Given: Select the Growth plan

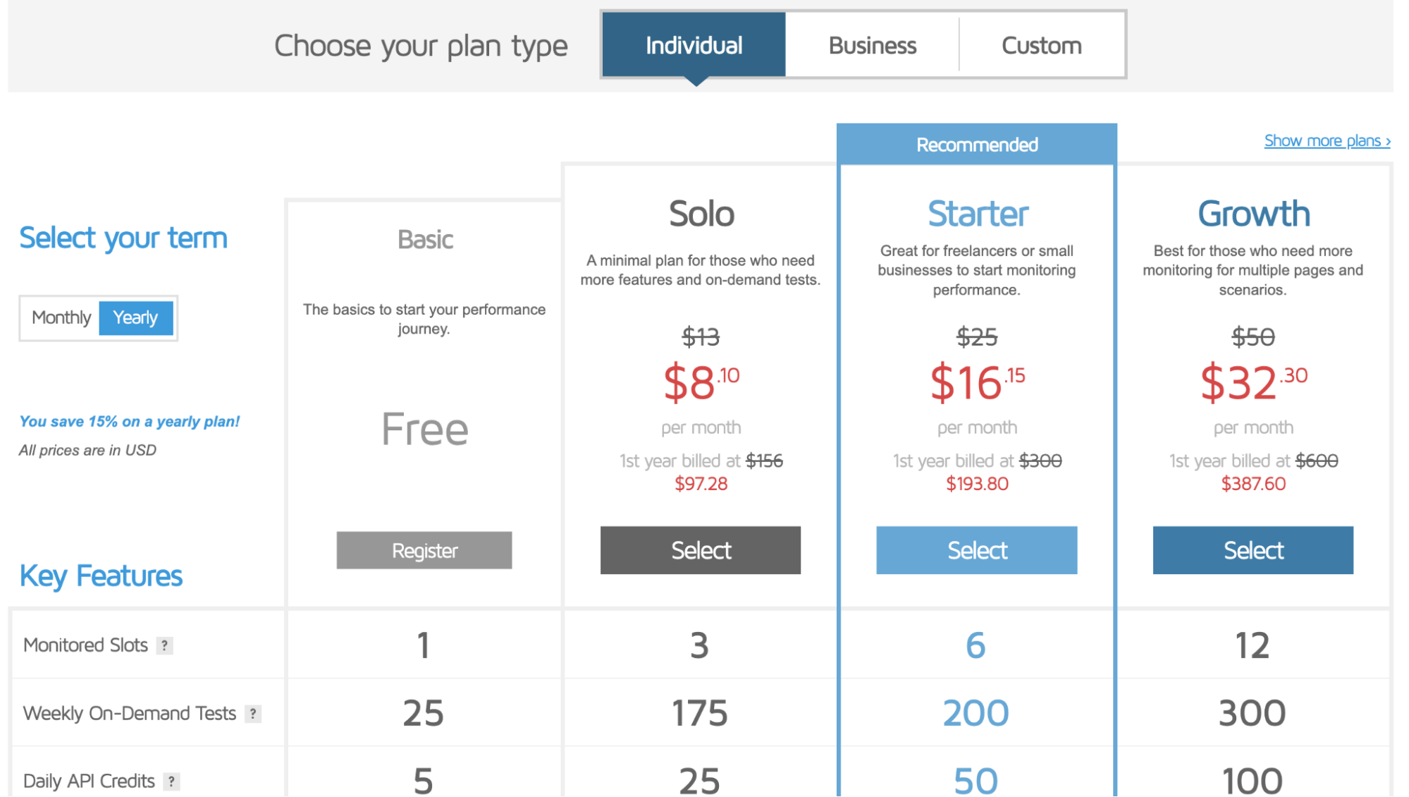Looking at the screenshot, I should (x=1253, y=551).
